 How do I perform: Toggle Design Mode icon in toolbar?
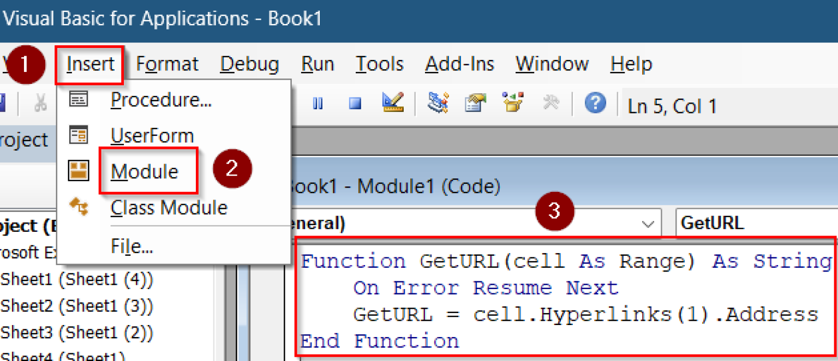tap(393, 102)
